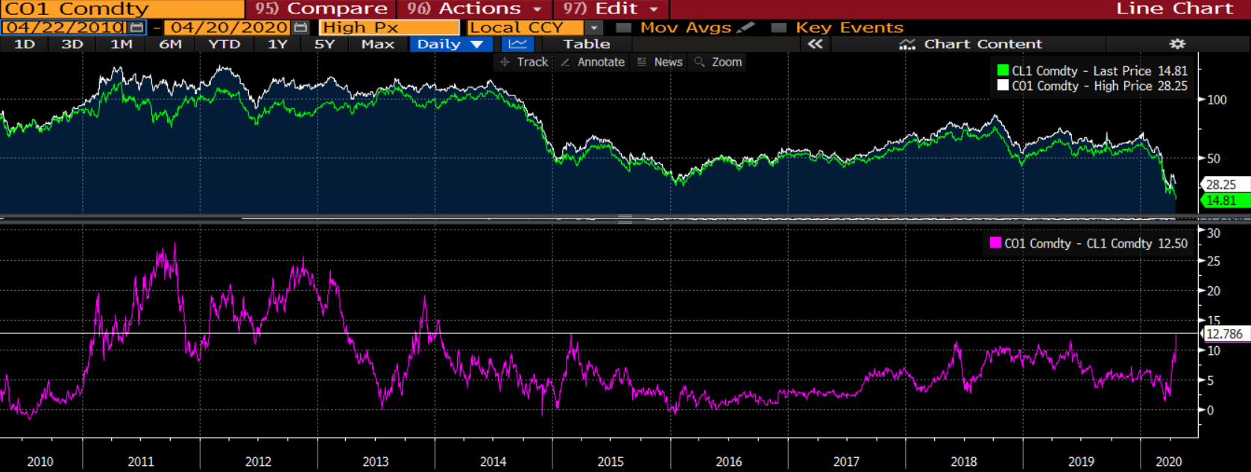Screen dimensions: 1251x472
Task: Open Chart Content panel
Action: pos(971,44)
